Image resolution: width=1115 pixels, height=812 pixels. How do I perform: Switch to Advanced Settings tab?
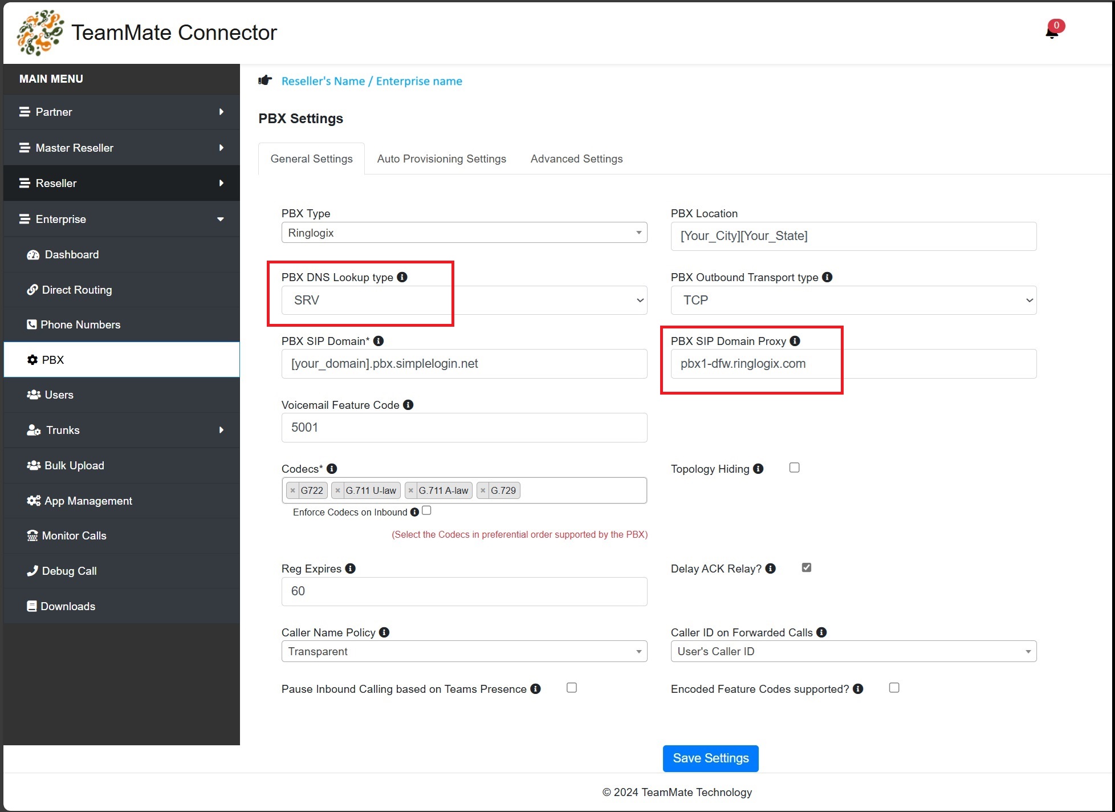pyautogui.click(x=576, y=159)
